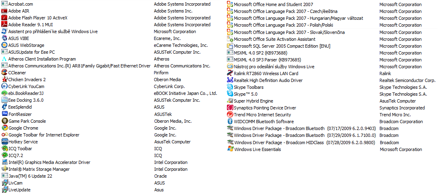Click the Realtek High Definition Audio Driver icon

230,80
